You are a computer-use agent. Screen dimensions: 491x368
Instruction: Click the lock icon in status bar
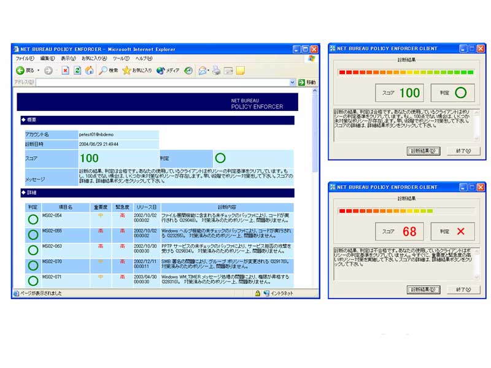257,293
